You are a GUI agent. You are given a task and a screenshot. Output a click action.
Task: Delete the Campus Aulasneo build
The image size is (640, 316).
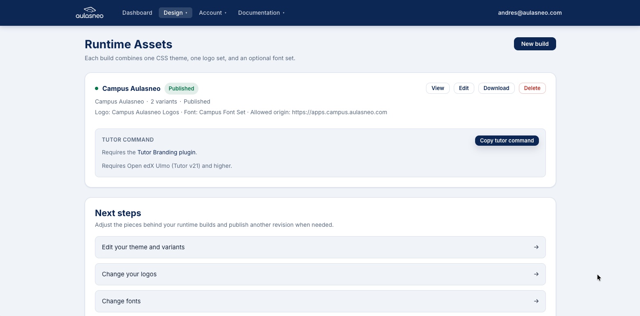tap(532, 88)
